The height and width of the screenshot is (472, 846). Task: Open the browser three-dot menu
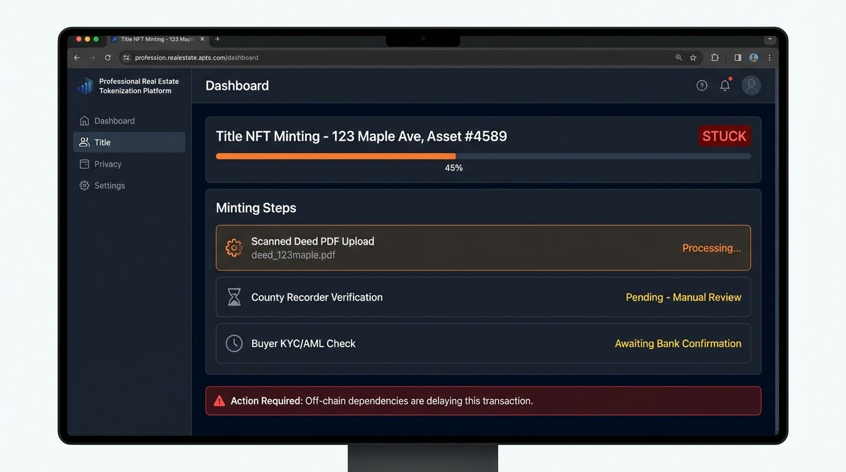tap(769, 58)
